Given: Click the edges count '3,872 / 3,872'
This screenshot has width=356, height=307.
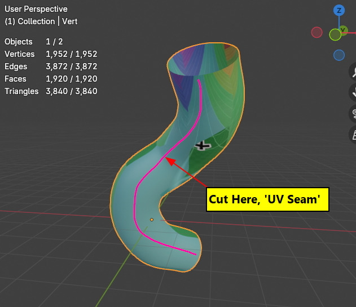Looking at the screenshot, I should coord(72,66).
